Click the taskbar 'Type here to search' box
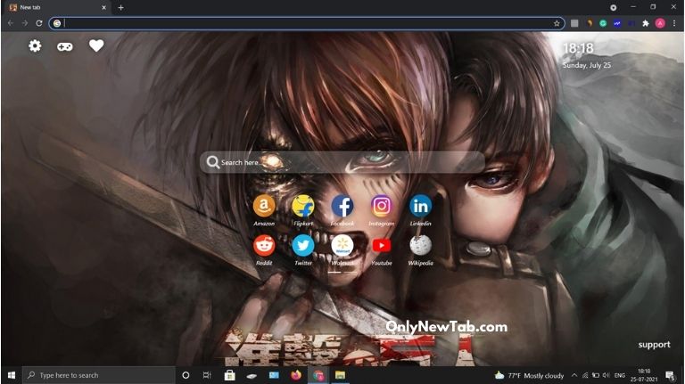This screenshot has width=685, height=384. [x=99, y=375]
